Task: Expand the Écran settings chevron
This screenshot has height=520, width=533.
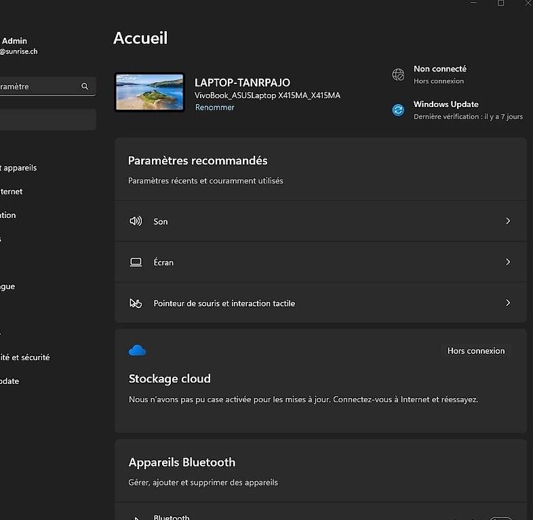Action: [x=508, y=262]
